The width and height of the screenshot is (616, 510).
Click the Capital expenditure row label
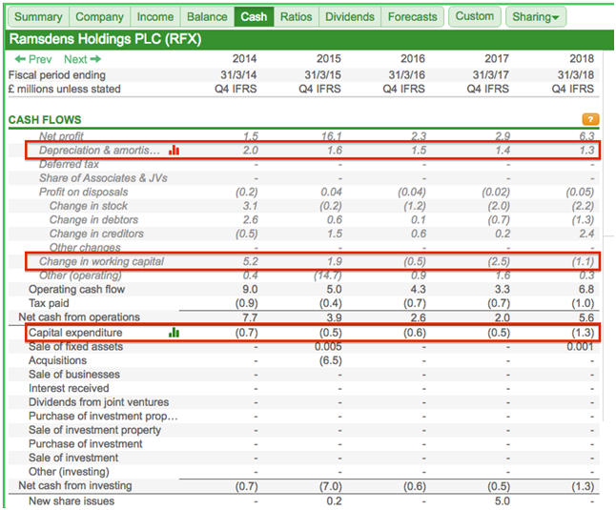click(x=75, y=333)
